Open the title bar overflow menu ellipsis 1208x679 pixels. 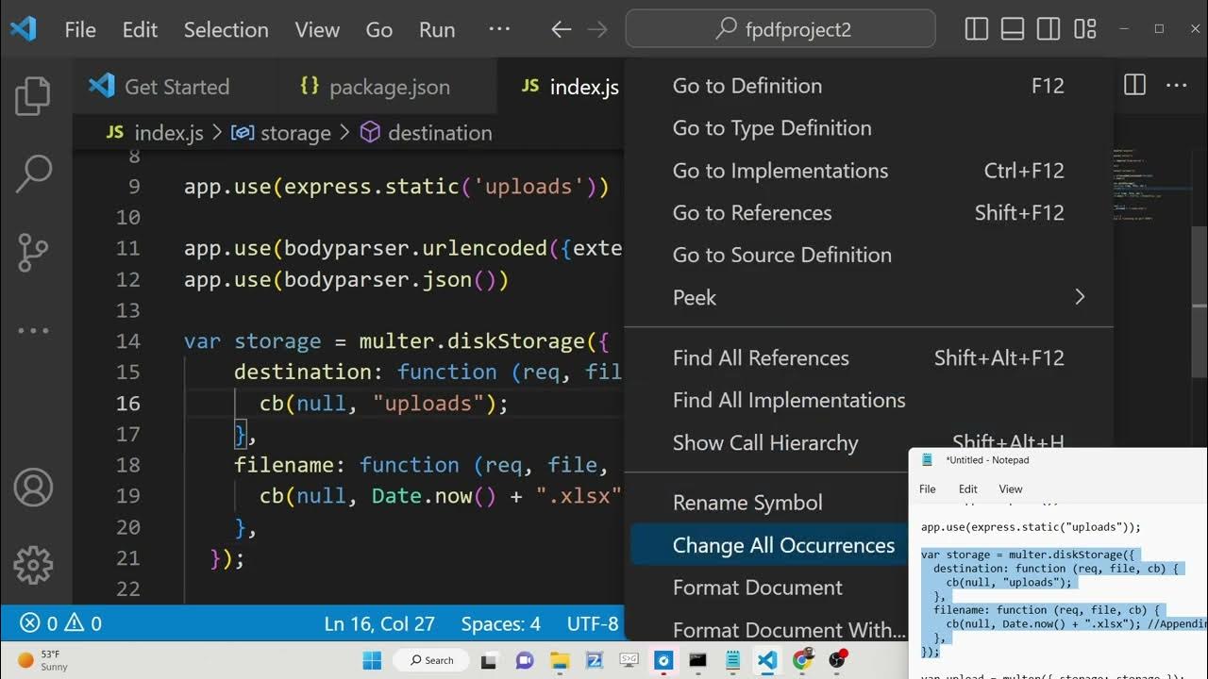tap(499, 29)
